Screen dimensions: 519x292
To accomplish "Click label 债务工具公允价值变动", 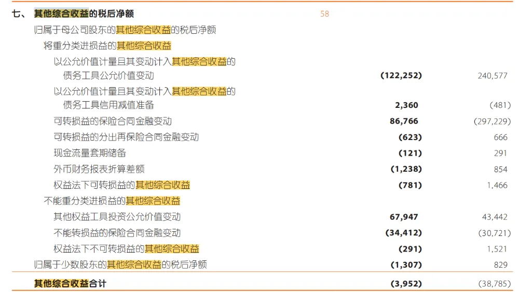I will (x=108, y=76).
